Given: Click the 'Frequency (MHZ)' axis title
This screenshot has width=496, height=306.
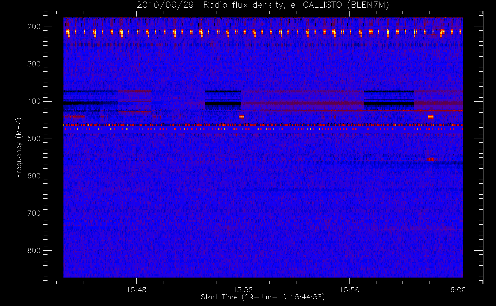Looking at the screenshot, I should coord(19,147).
